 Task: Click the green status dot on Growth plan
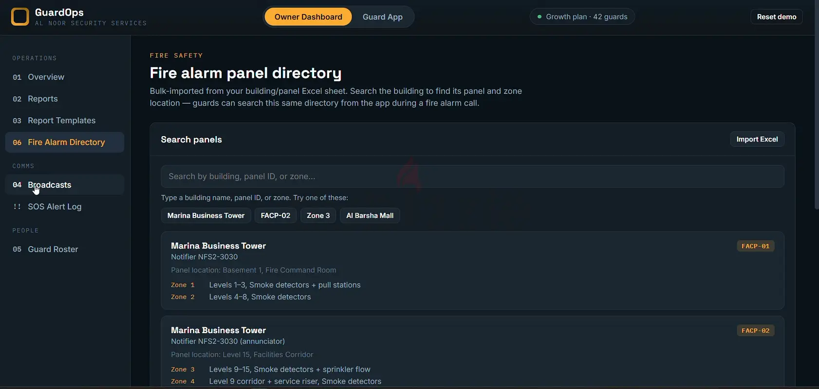point(540,17)
